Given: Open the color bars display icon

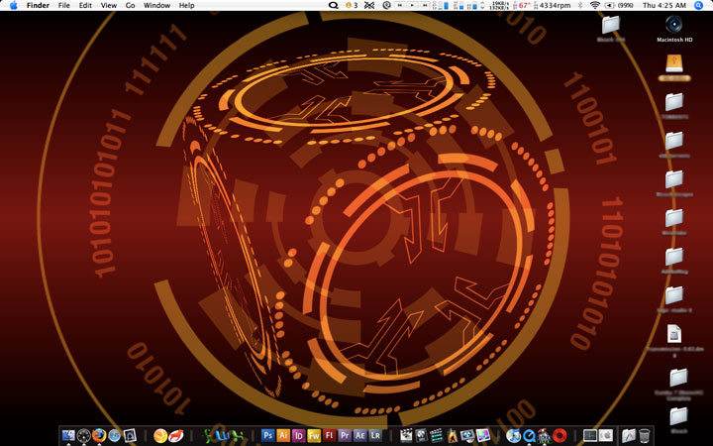Looking at the screenshot, I should (x=483, y=435).
